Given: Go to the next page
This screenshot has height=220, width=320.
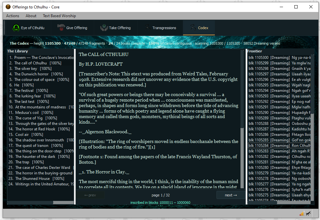Looking at the screenshot, I should (231, 195).
